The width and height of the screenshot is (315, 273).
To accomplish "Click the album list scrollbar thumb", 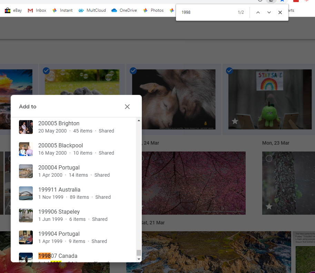I will tap(139, 253).
